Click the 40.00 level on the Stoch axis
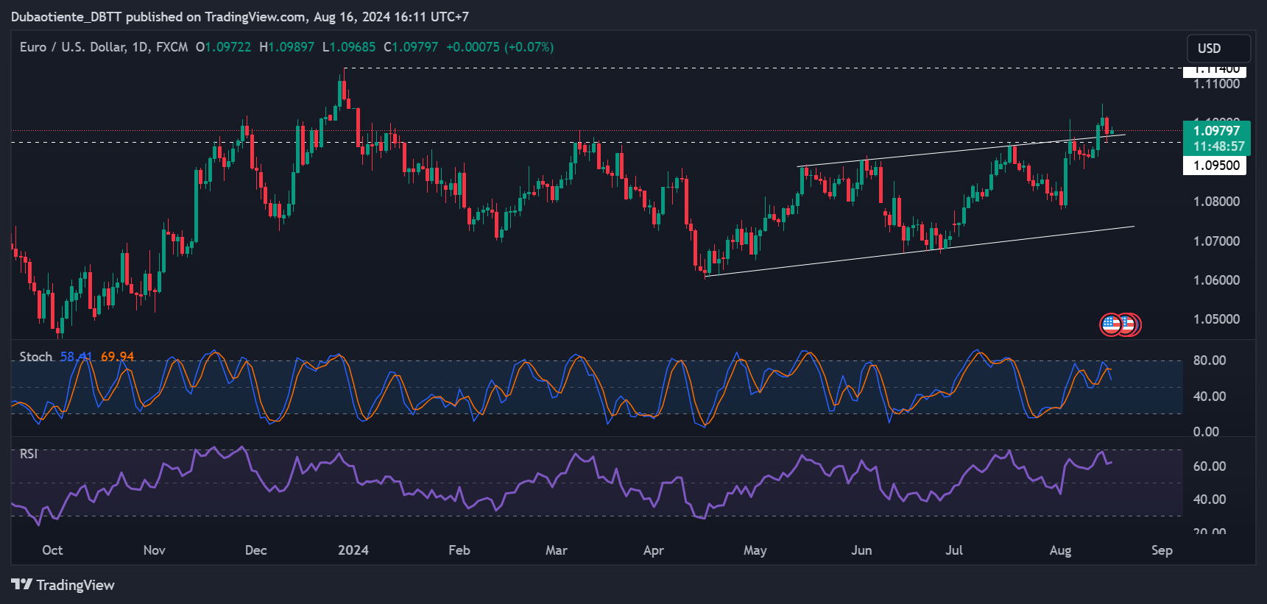The width and height of the screenshot is (1267, 604). (1209, 397)
